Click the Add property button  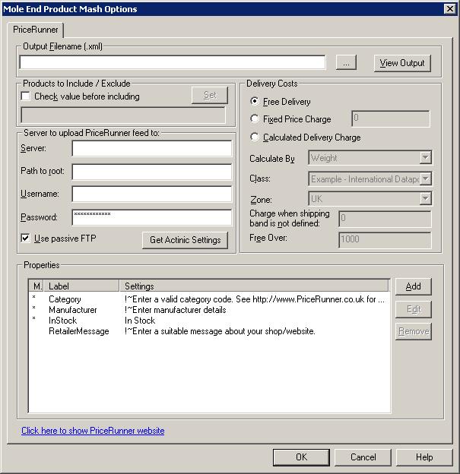point(413,286)
